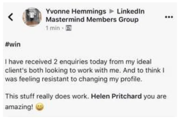The width and height of the screenshot is (182, 120).
Task: Click the smiley emoji after amazing!
Action: click(x=40, y=107)
